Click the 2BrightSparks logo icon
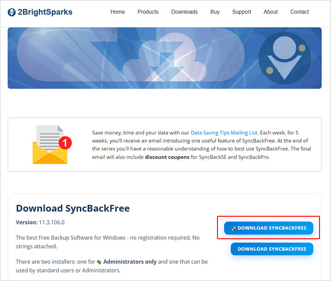Image resolution: width=331 pixels, height=281 pixels. click(x=11, y=12)
